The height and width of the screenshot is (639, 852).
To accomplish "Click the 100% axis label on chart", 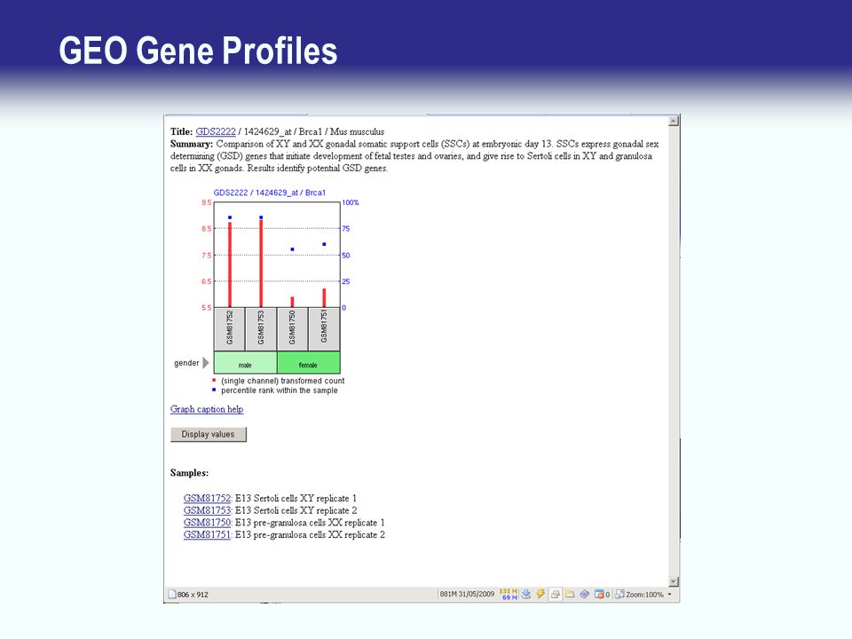I will coord(351,202).
